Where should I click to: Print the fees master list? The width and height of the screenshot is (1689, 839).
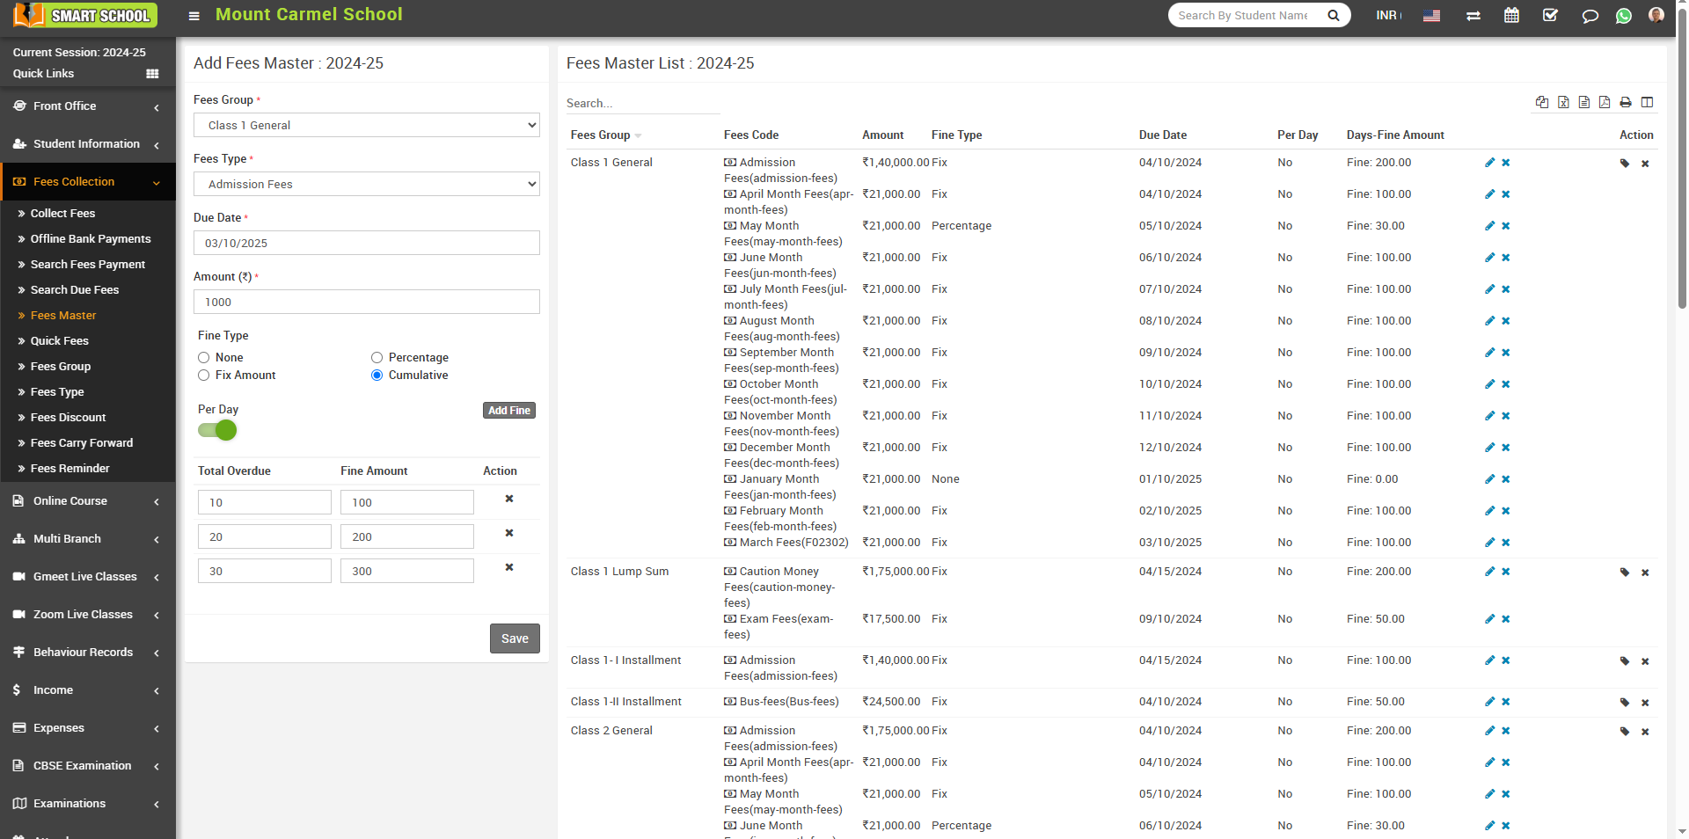(1626, 103)
